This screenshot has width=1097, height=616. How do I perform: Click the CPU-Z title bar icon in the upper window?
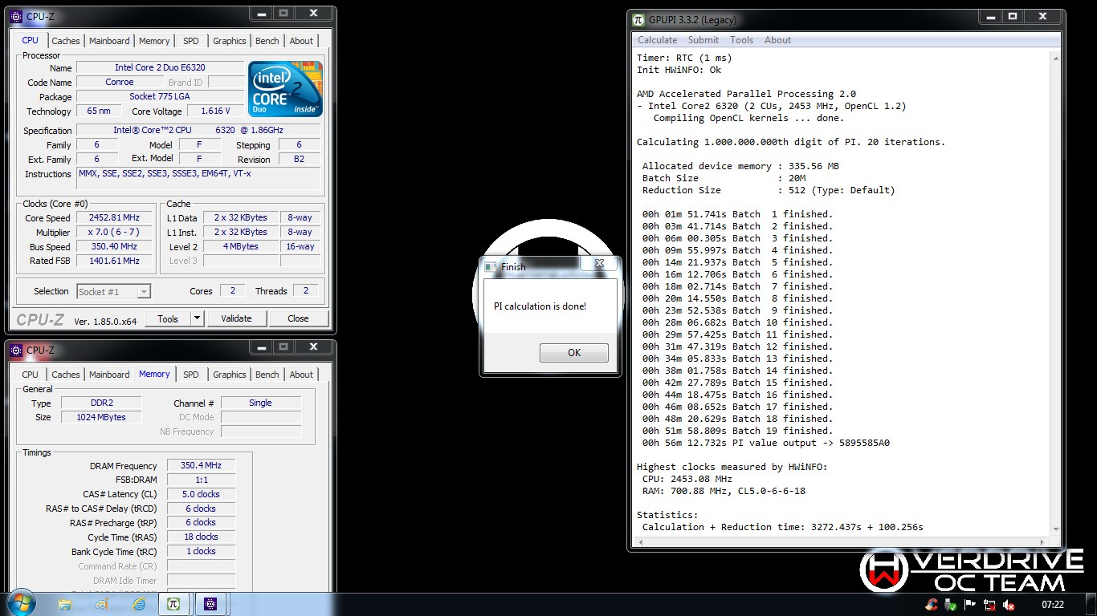pos(16,16)
